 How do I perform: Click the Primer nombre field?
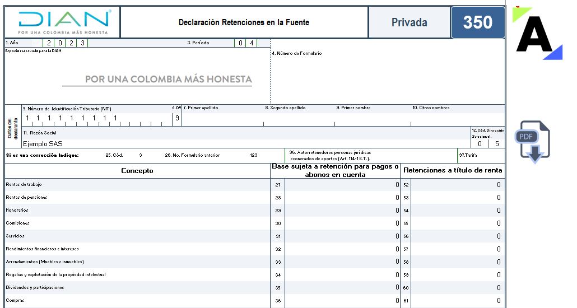[x=373, y=119]
